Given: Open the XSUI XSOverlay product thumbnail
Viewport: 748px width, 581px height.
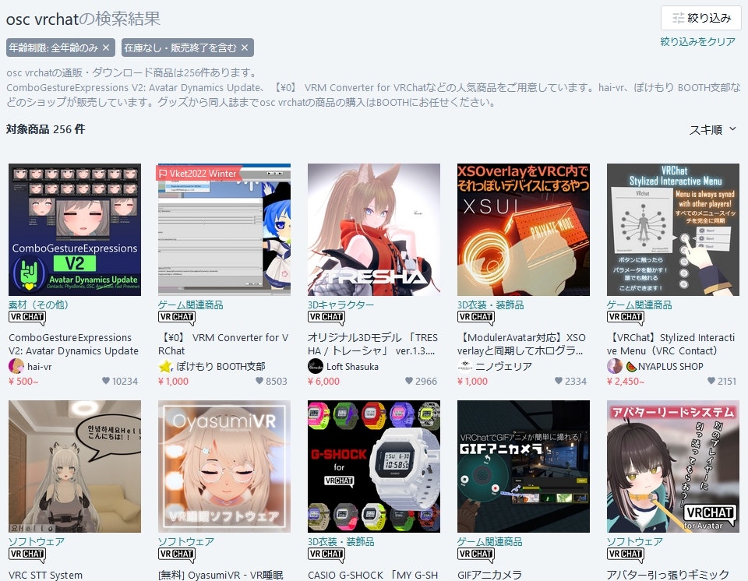Looking at the screenshot, I should [524, 230].
